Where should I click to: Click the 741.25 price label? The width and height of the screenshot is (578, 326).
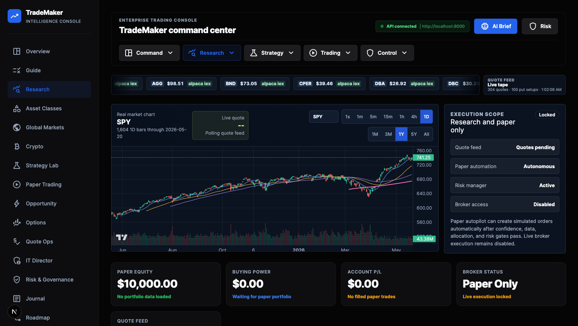(x=423, y=157)
